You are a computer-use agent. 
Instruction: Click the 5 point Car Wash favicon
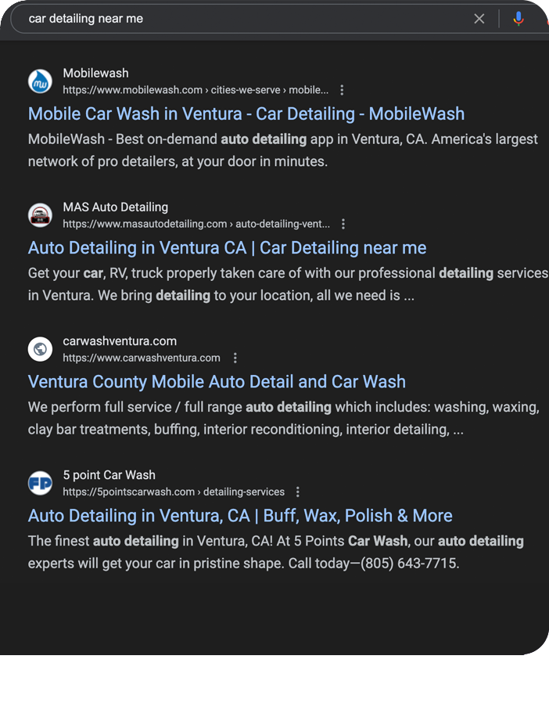(40, 483)
